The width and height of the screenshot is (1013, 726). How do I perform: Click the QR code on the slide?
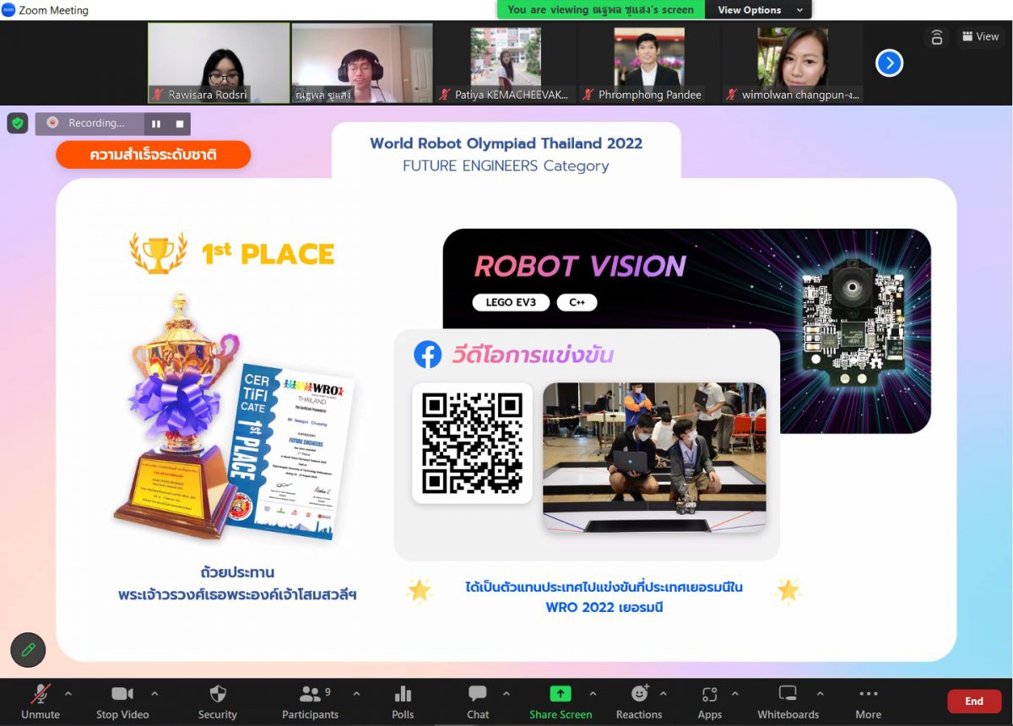click(x=472, y=443)
